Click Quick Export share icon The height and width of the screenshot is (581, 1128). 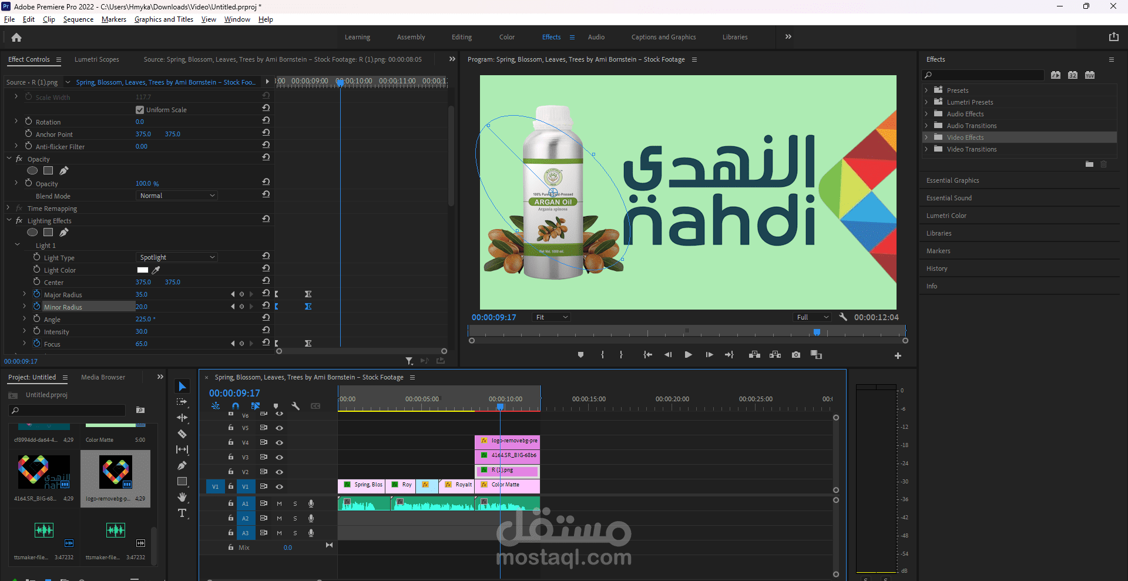click(1113, 37)
